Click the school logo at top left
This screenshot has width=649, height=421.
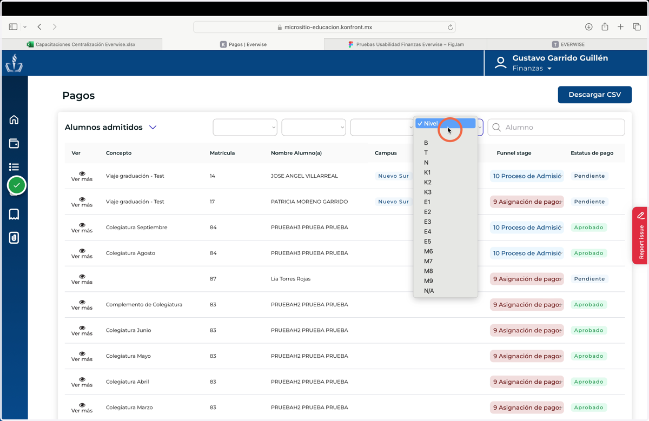[14, 63]
